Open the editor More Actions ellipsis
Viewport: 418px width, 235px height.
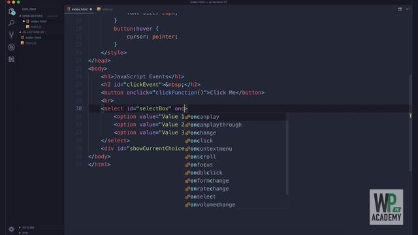click(408, 9)
